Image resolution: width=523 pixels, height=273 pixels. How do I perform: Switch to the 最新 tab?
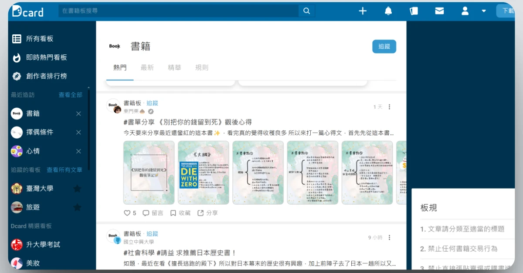pyautogui.click(x=147, y=68)
